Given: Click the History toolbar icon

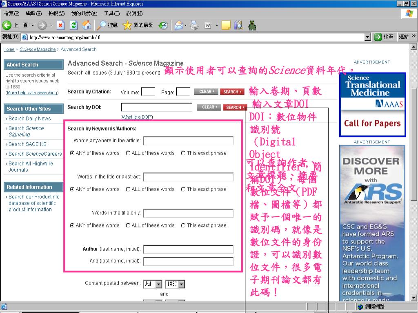Looking at the screenshot, I should [163, 25].
